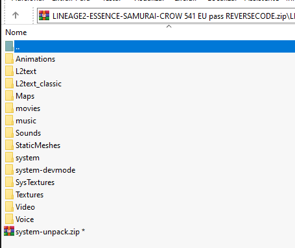
Task: Go up one folder level using arrow button
Action: pos(16,16)
